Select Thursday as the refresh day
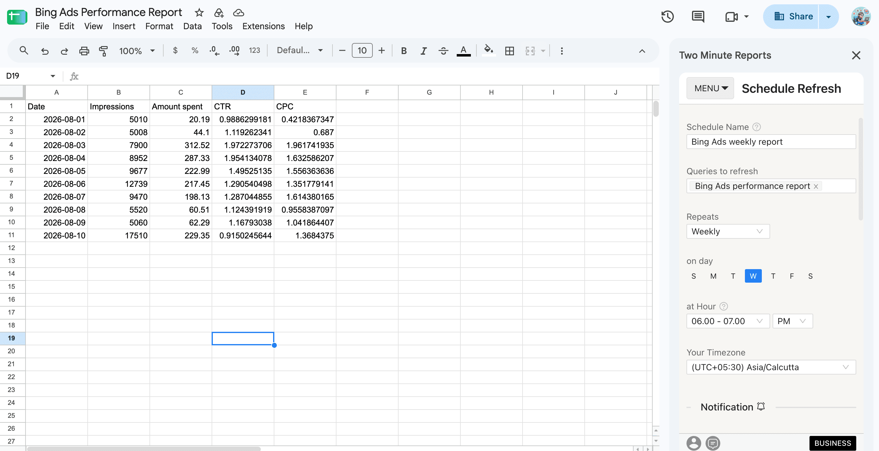The width and height of the screenshot is (879, 451). click(773, 276)
